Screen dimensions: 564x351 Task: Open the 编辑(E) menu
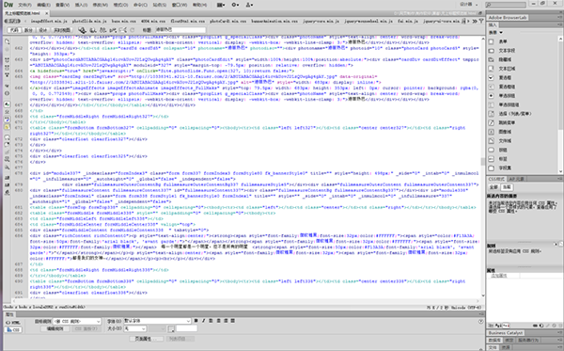pos(43,5)
